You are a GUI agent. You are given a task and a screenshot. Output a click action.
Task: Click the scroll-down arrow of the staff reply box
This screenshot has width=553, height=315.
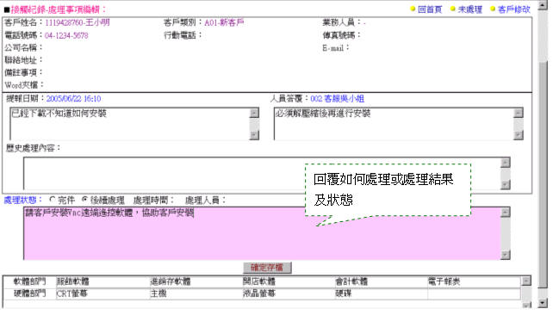(x=518, y=135)
